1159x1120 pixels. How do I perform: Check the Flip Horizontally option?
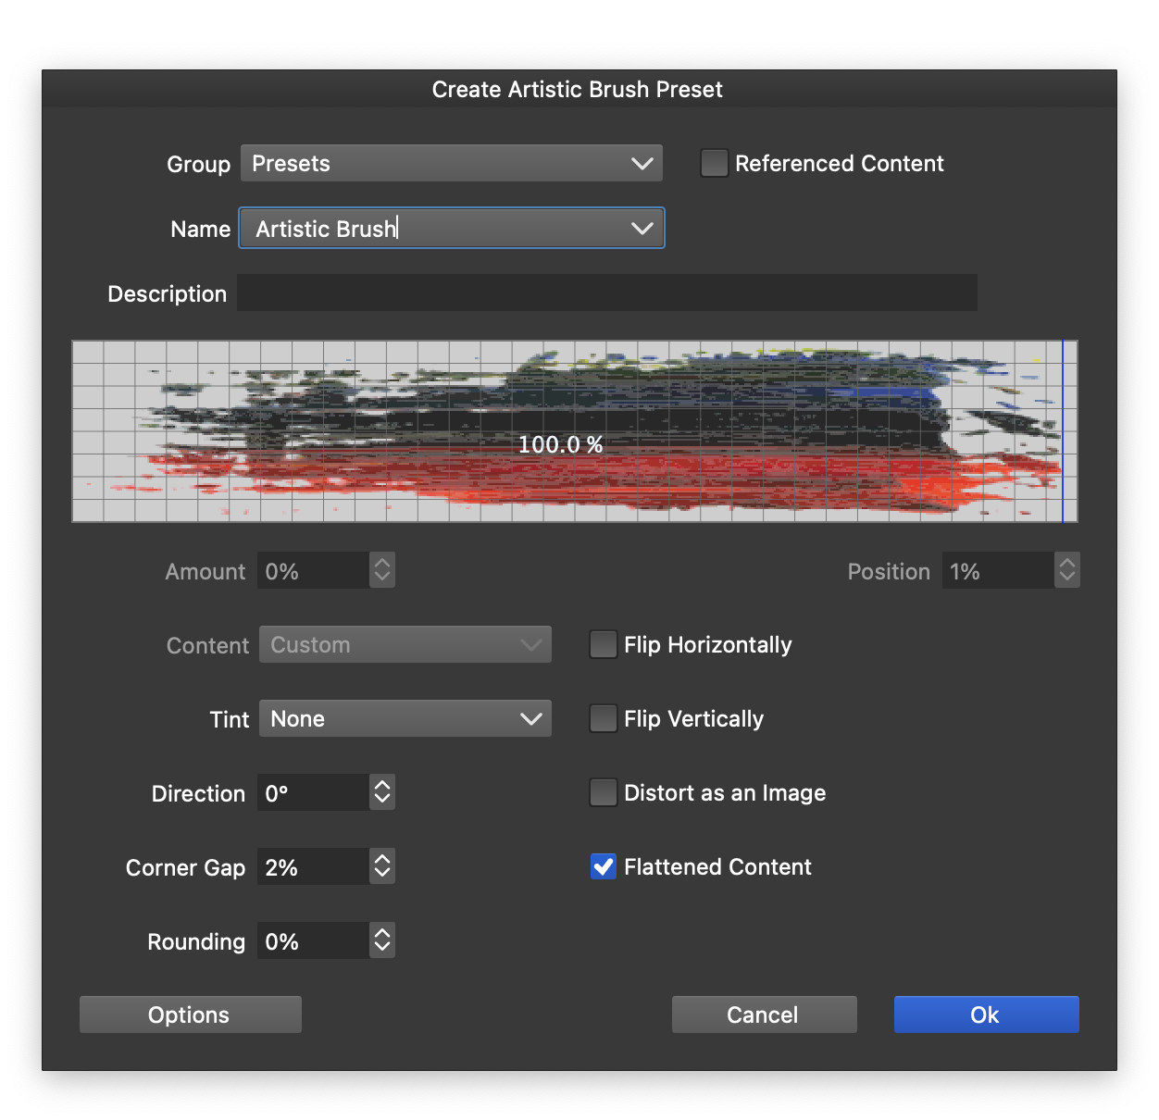click(x=604, y=645)
